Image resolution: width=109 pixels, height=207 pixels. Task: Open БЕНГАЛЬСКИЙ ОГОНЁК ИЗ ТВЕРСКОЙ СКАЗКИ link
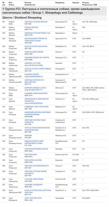click(x=36, y=40)
